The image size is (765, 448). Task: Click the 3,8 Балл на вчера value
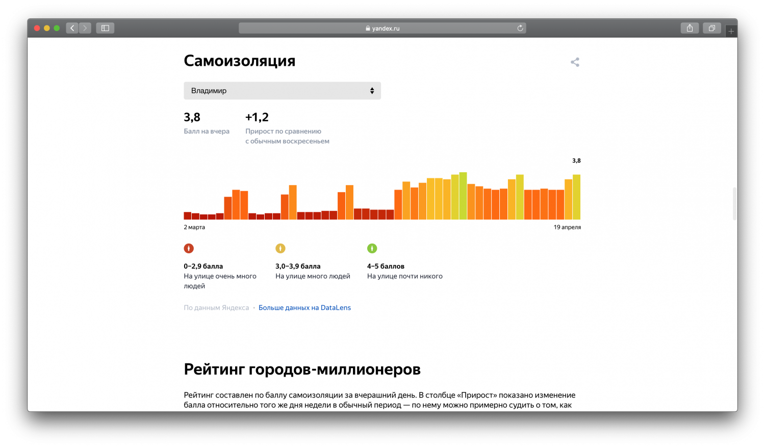(192, 117)
